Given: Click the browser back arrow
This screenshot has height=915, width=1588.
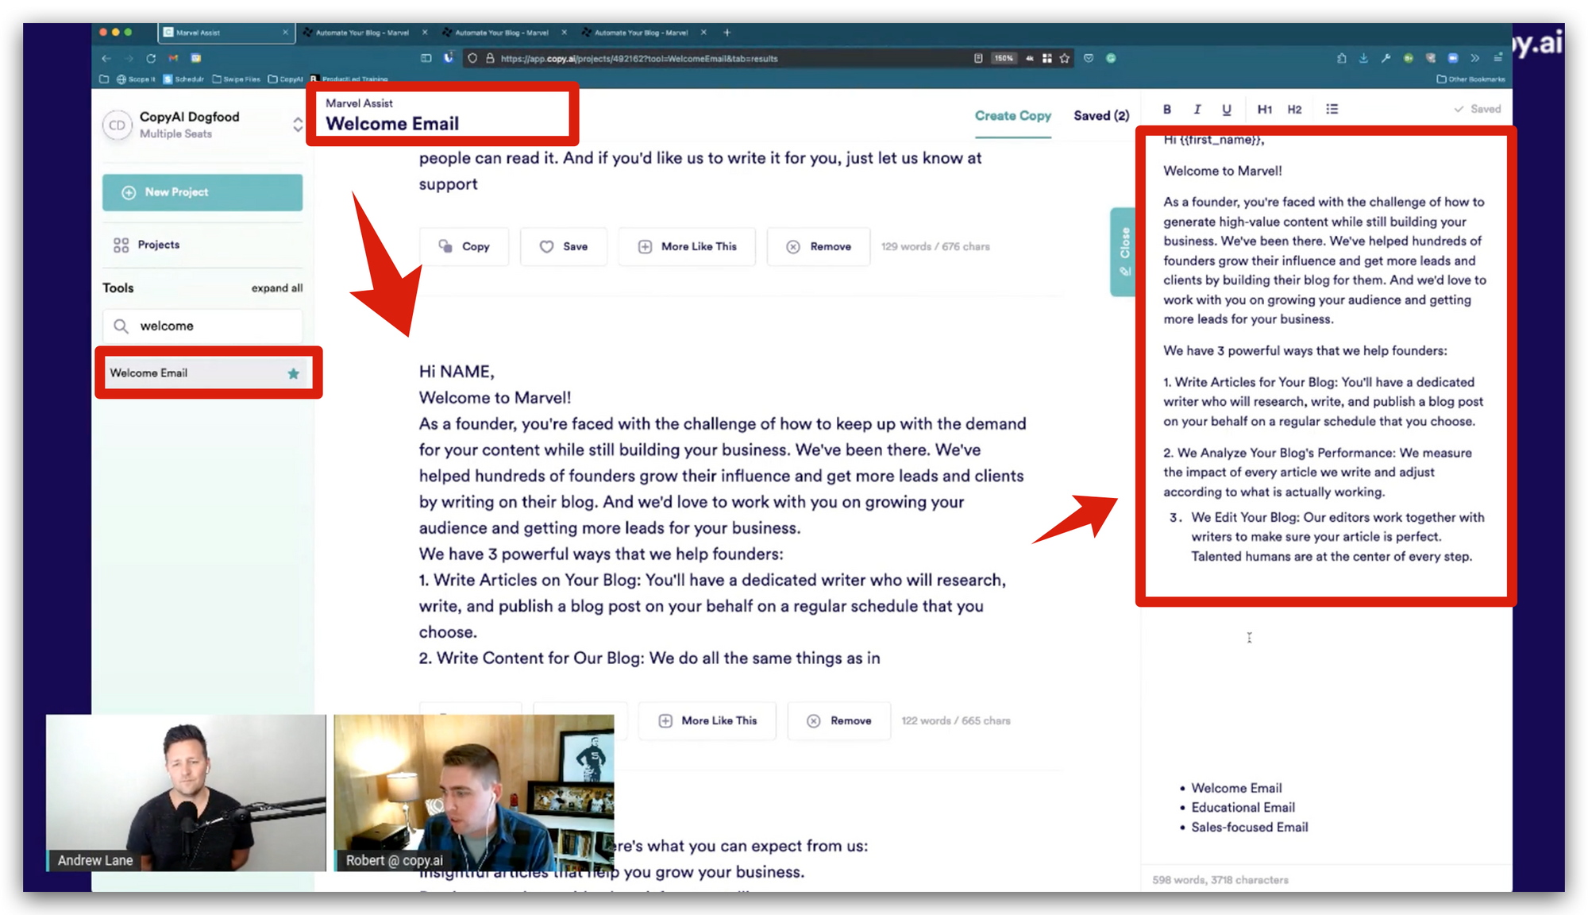Looking at the screenshot, I should [x=106, y=58].
